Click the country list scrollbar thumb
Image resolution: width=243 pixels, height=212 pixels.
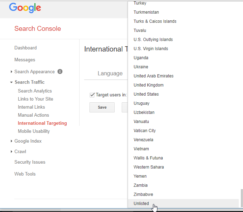tap(241, 198)
